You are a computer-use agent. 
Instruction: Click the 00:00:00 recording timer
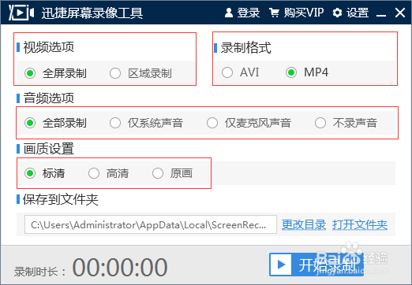pyautogui.click(x=120, y=267)
